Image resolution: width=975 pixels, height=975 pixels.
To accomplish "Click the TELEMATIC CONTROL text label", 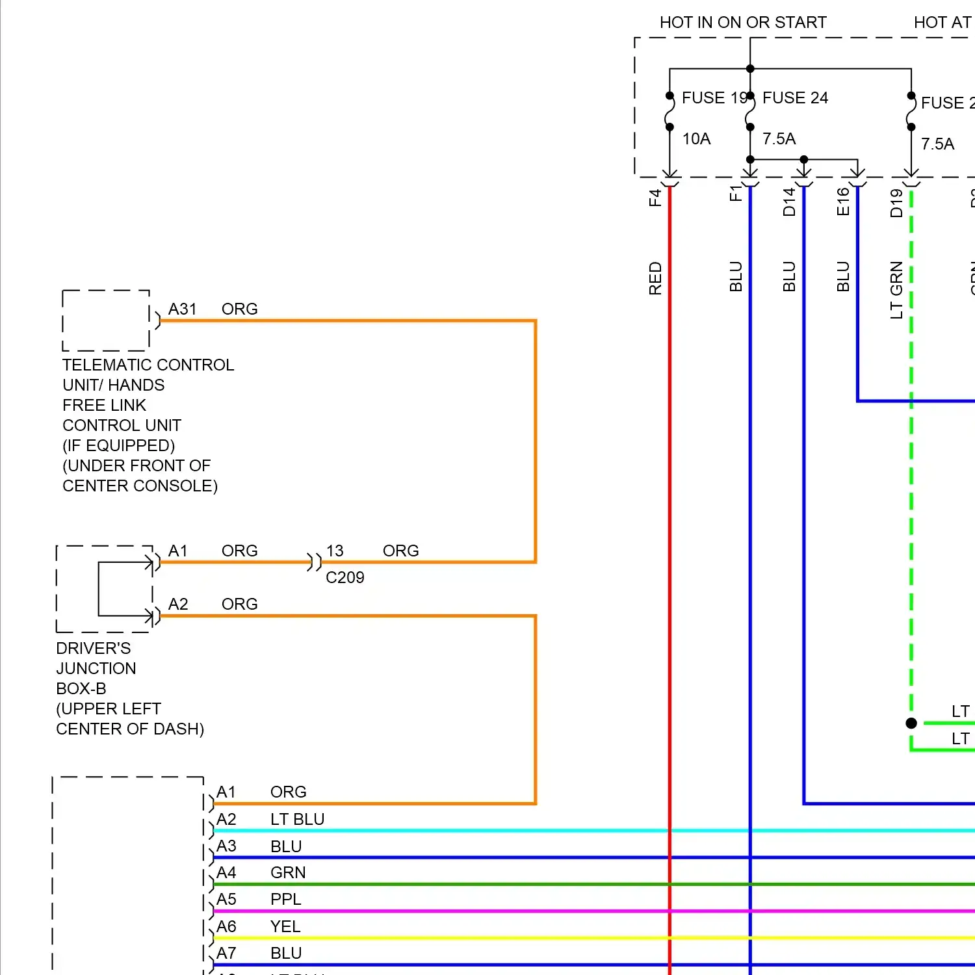I will tap(148, 365).
